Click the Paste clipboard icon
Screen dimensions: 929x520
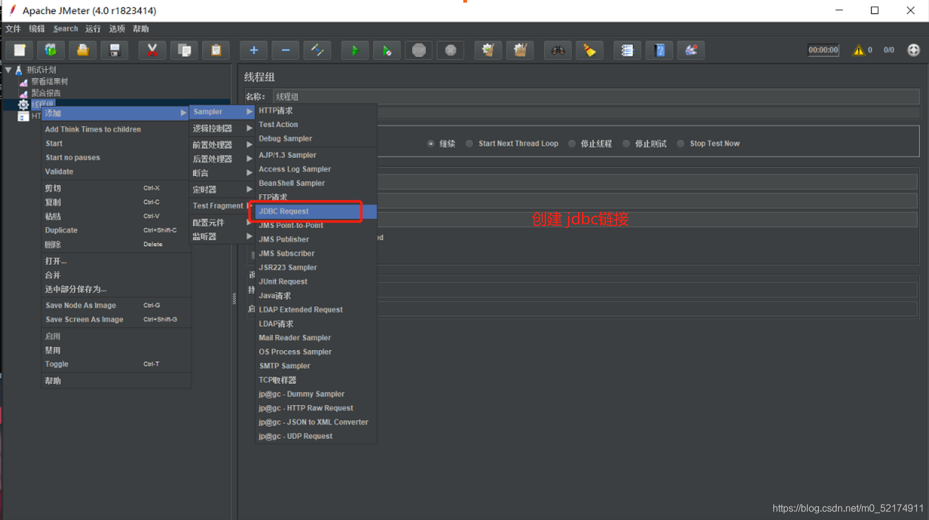tap(216, 50)
